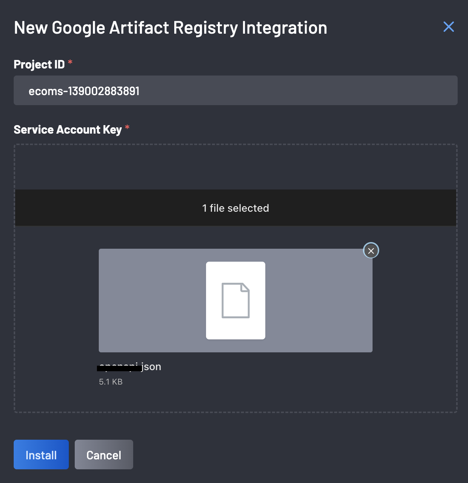This screenshot has height=483, width=468.
Task: Click the Project ID input field
Action: pyautogui.click(x=235, y=91)
